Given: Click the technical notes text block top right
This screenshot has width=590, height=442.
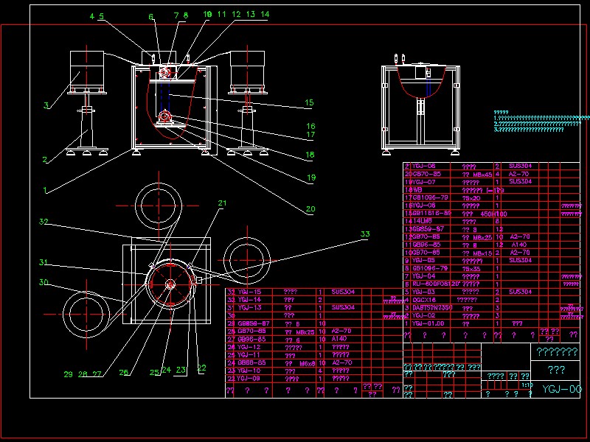Looking at the screenshot, I should (531, 122).
